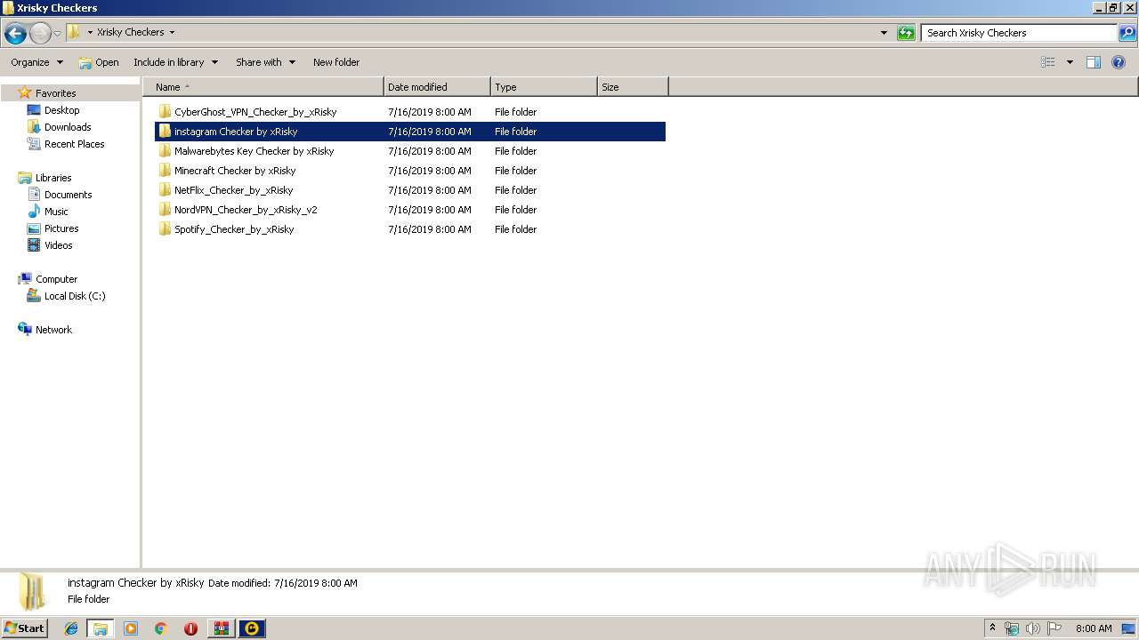Click the WinRAR taskbar icon

click(x=221, y=628)
